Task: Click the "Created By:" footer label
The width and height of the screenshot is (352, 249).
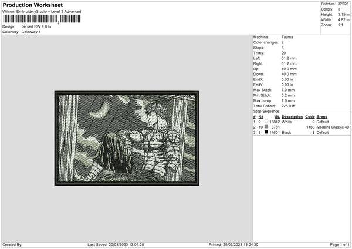Action: pyautogui.click(x=12, y=245)
